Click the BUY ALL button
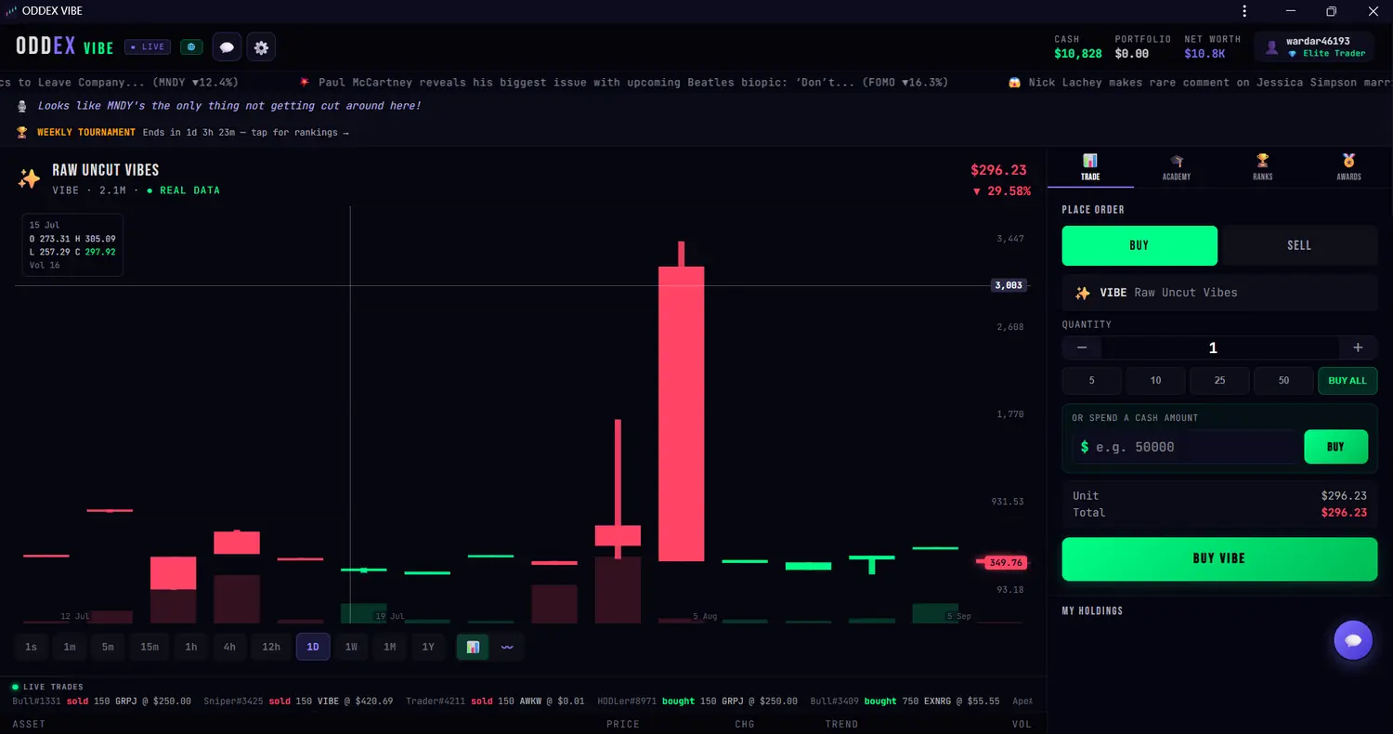1393x734 pixels. click(1347, 381)
